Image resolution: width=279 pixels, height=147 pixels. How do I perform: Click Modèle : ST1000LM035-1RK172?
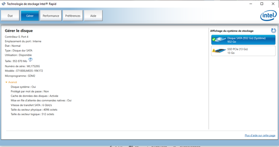pyautogui.click(x=24, y=71)
